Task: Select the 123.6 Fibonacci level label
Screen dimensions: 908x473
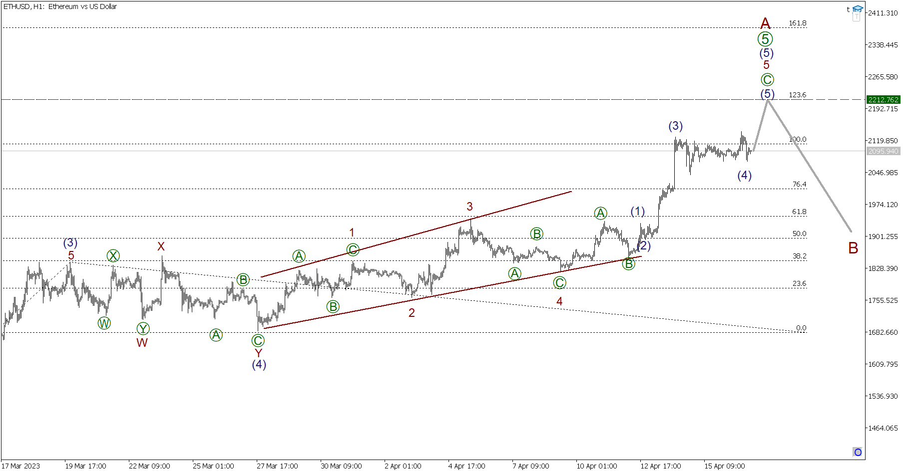Action: tap(797, 95)
